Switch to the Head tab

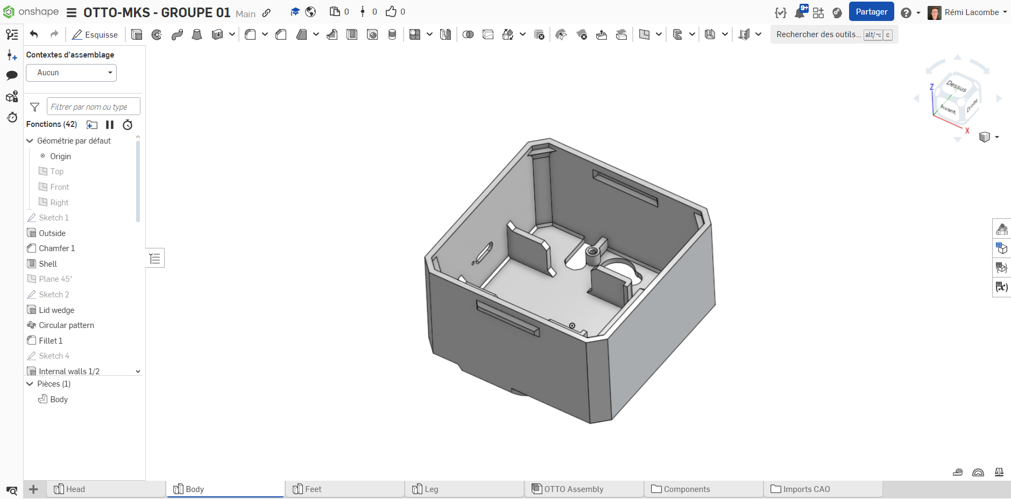75,489
